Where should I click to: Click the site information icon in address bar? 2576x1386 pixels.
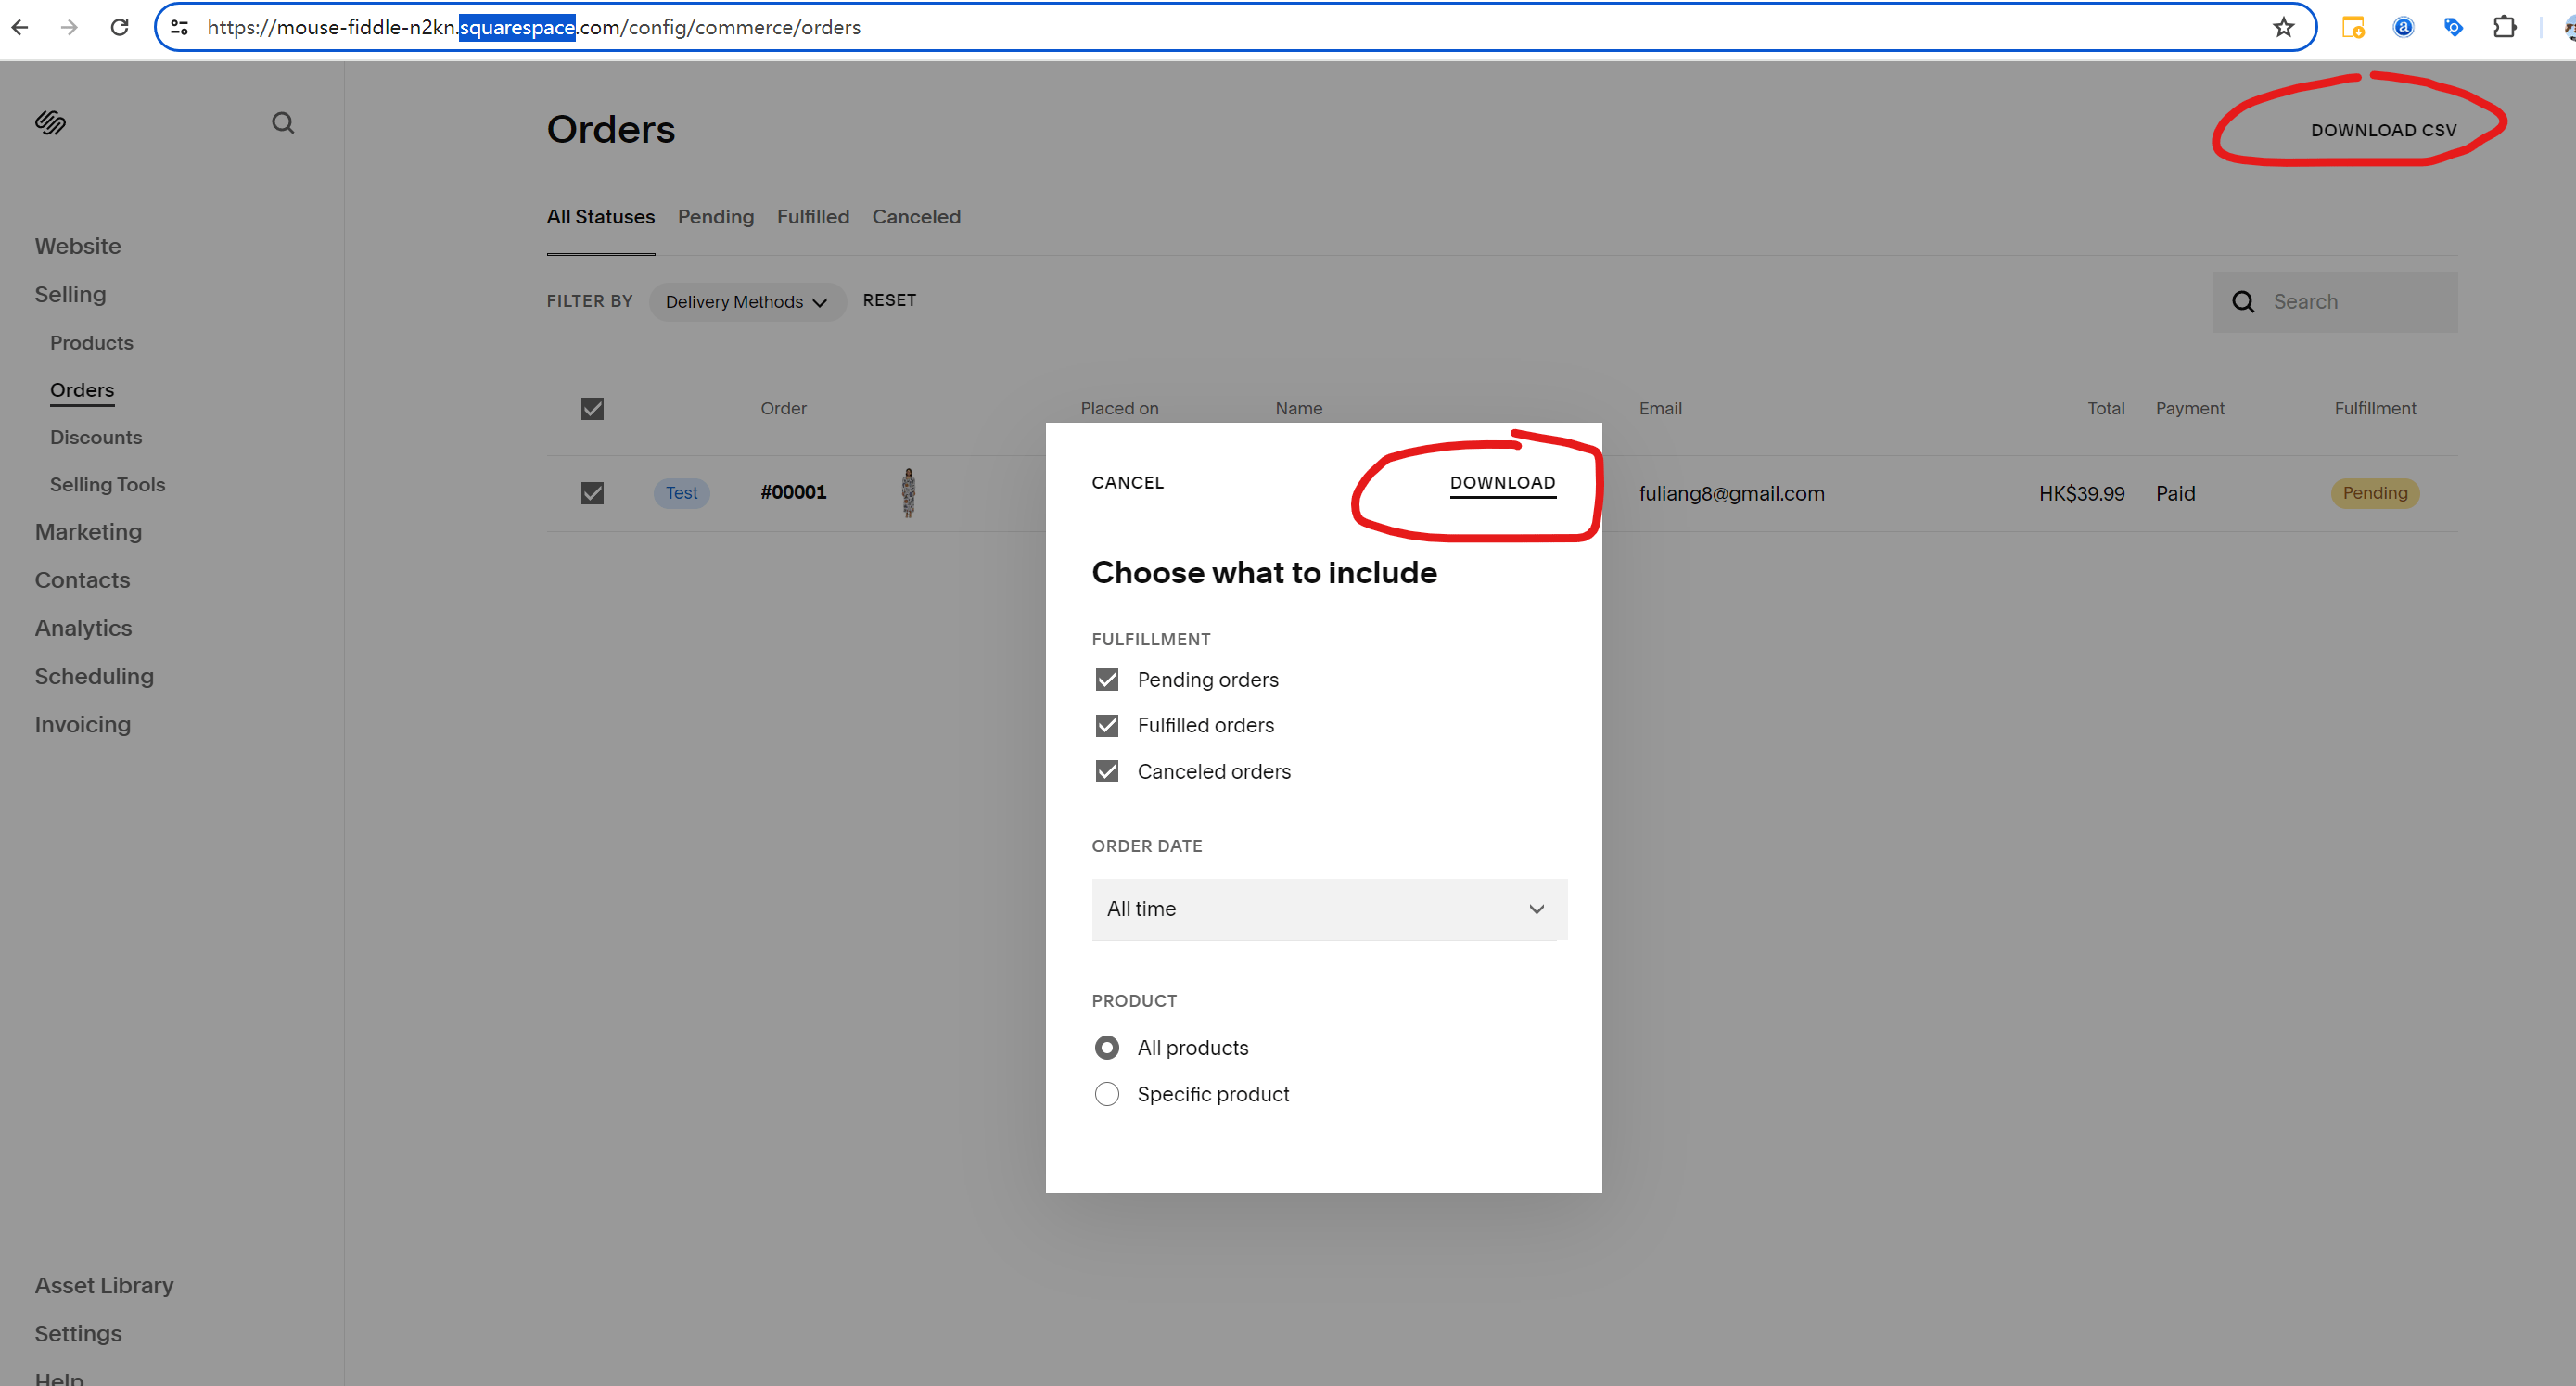coord(180,27)
